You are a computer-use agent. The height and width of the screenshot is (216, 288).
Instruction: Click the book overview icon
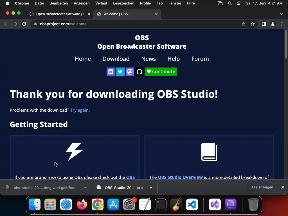(x=209, y=152)
